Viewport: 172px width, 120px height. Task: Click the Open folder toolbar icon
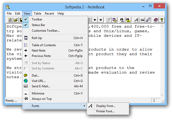[16, 20]
